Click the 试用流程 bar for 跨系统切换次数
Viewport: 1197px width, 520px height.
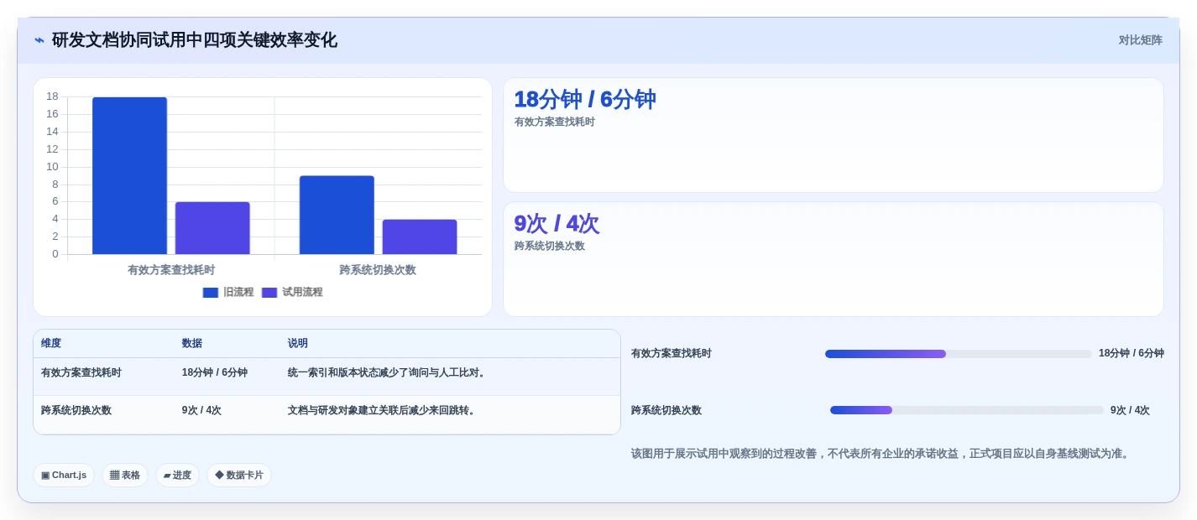click(420, 237)
